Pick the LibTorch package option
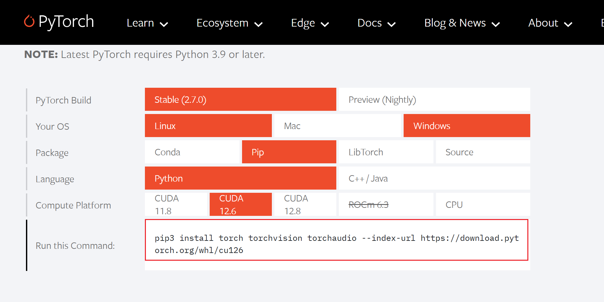This screenshot has width=604, height=302. pos(386,152)
